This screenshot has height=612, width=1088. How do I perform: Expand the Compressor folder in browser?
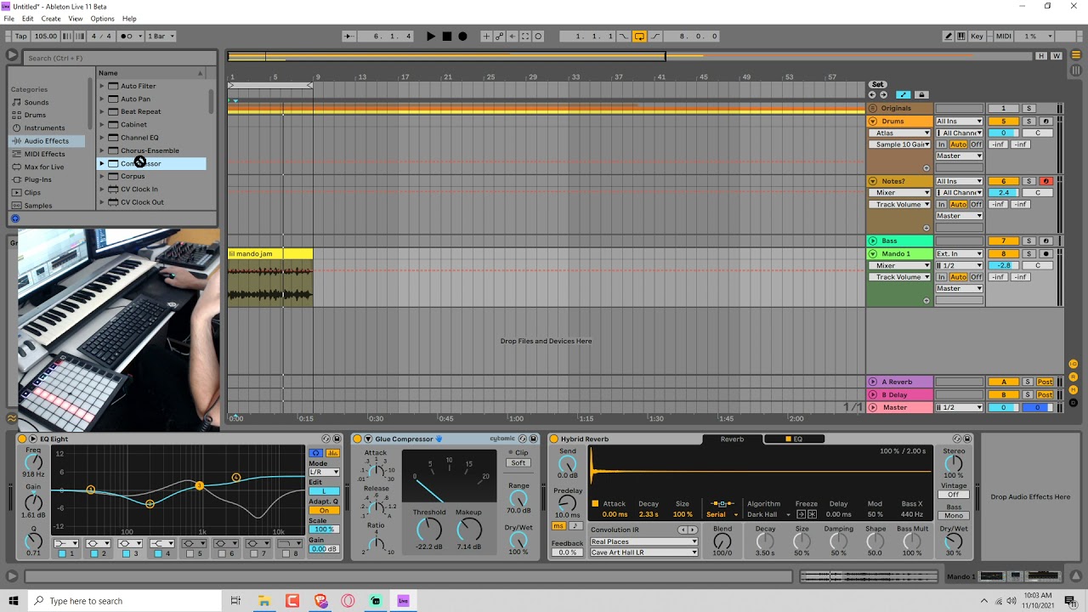pos(102,163)
